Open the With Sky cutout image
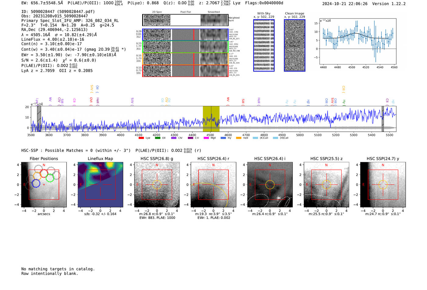This screenshot has height=290, width=427. (x=264, y=45)
